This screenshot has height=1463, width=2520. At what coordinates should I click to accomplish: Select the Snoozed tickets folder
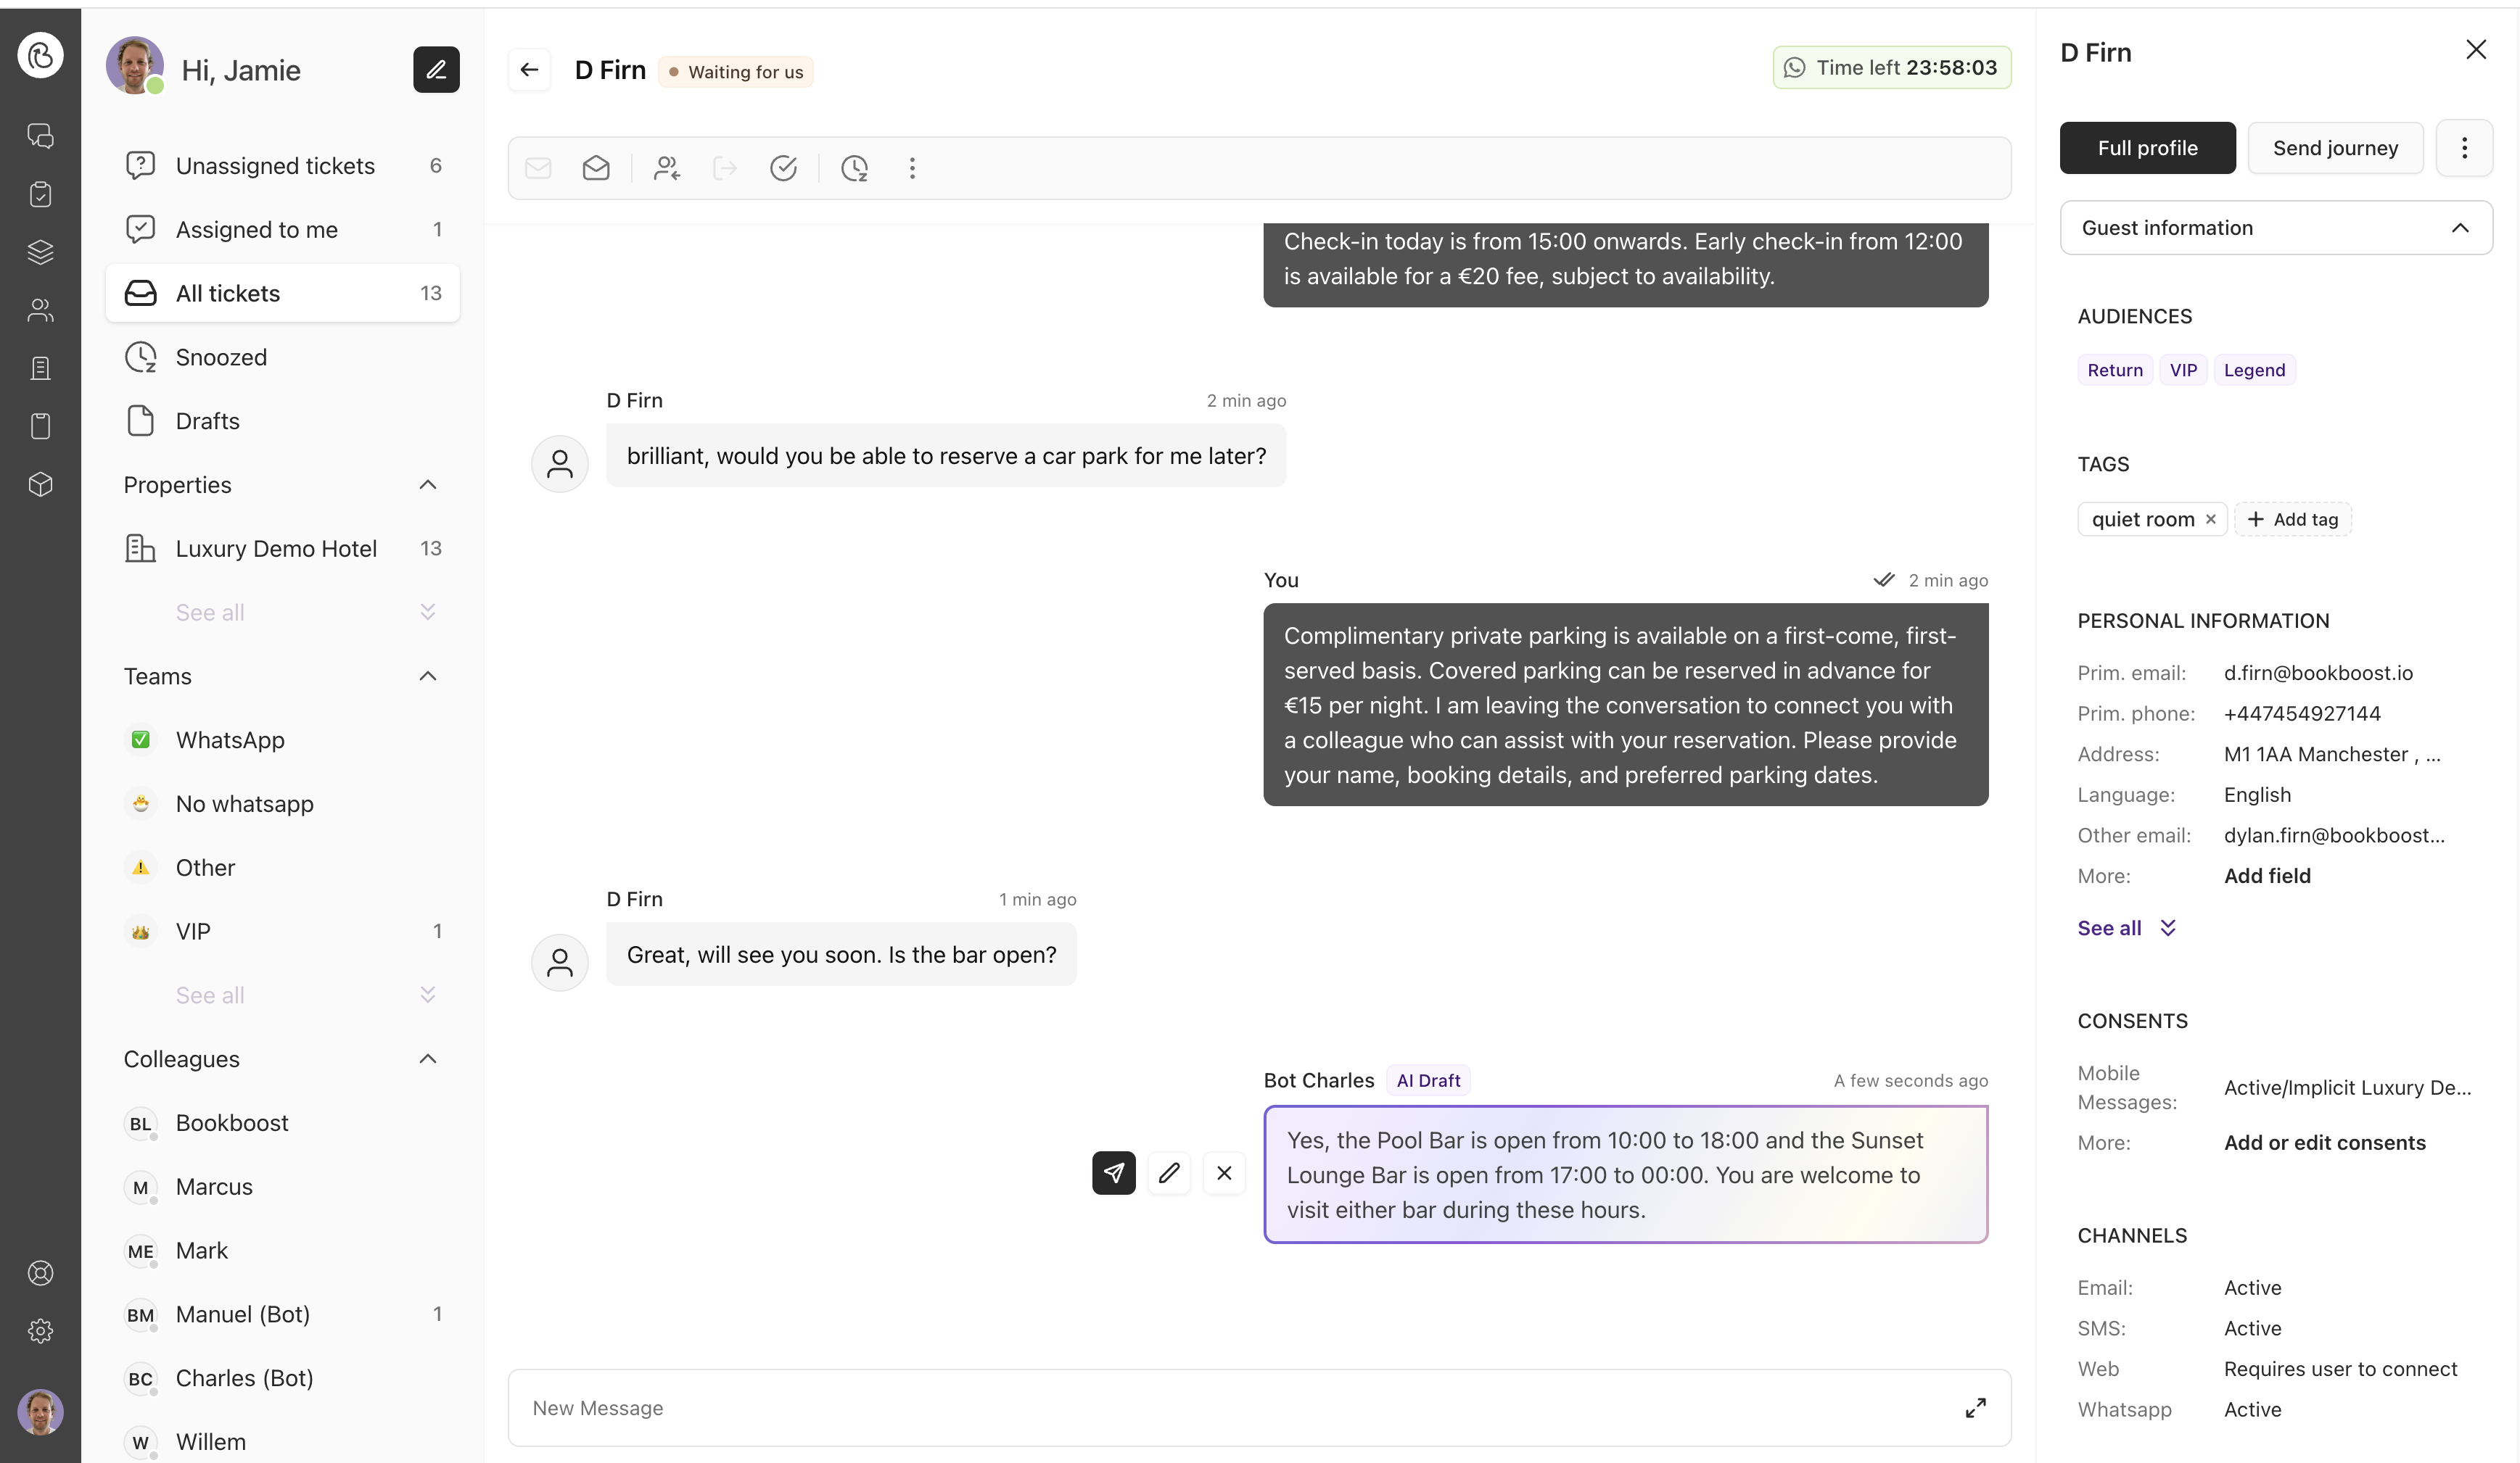(221, 357)
